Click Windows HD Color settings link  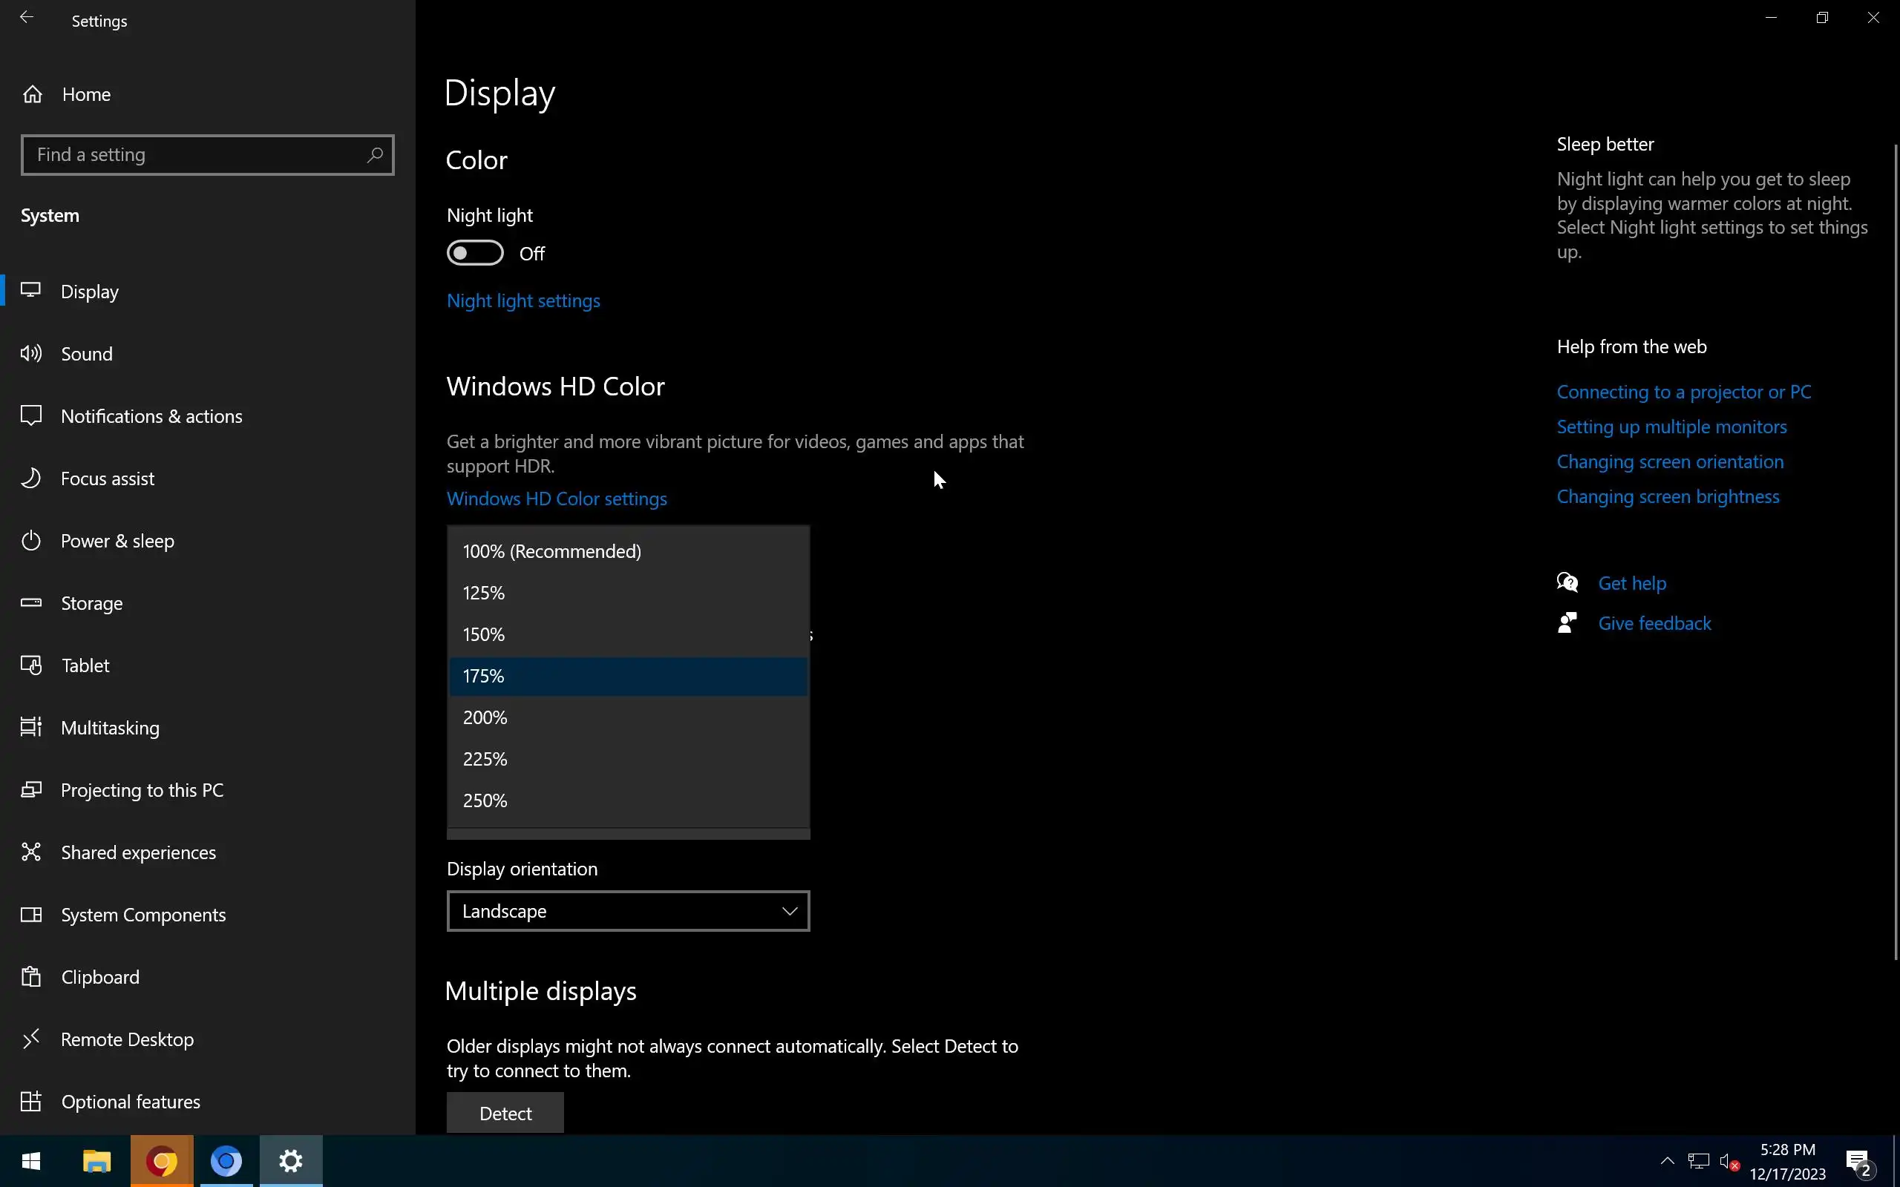[557, 499]
